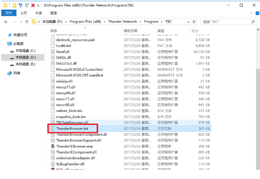The image size is (260, 179).
Task: Switch to the 查看 ribbon tab
Action: (53, 13)
